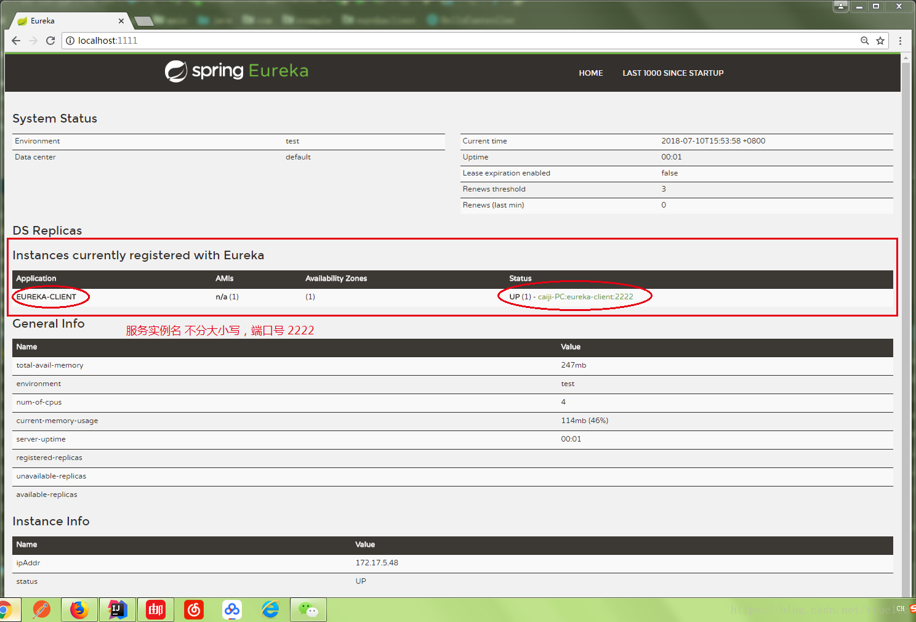Click the unavailable-replicas row label
The image size is (916, 622).
tap(51, 476)
